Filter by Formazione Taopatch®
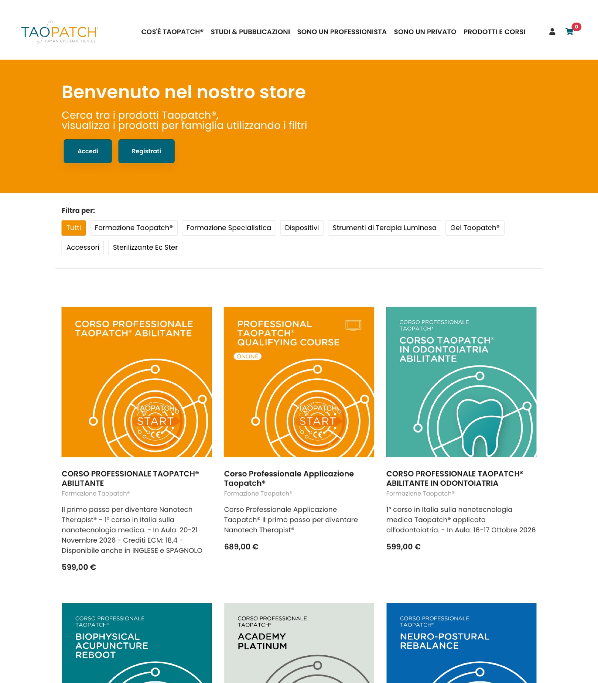Image resolution: width=598 pixels, height=683 pixels. pyautogui.click(x=134, y=228)
